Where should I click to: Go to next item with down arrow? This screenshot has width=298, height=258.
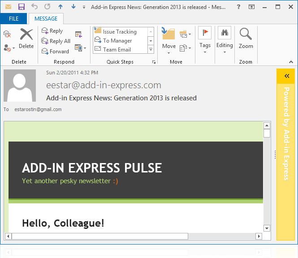[x=73, y=7]
